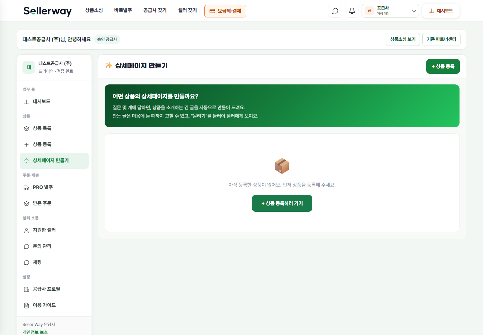Click the 테스트공급사 (주)님, 안녕하세요 greeting

pos(57,39)
